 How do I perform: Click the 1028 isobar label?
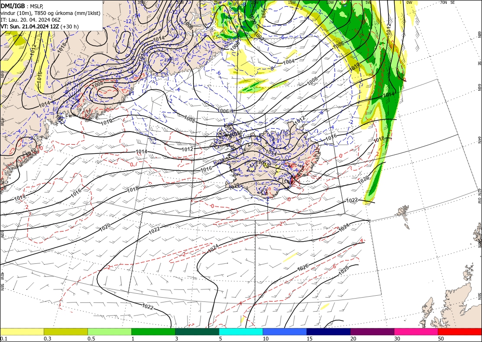(344, 269)
